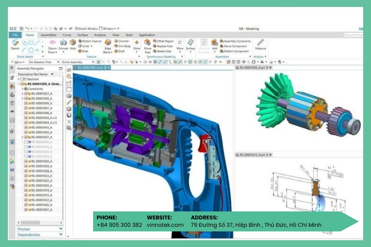The width and height of the screenshot is (371, 247).
Task: Click the Measure tool icon
Action: click(261, 42)
